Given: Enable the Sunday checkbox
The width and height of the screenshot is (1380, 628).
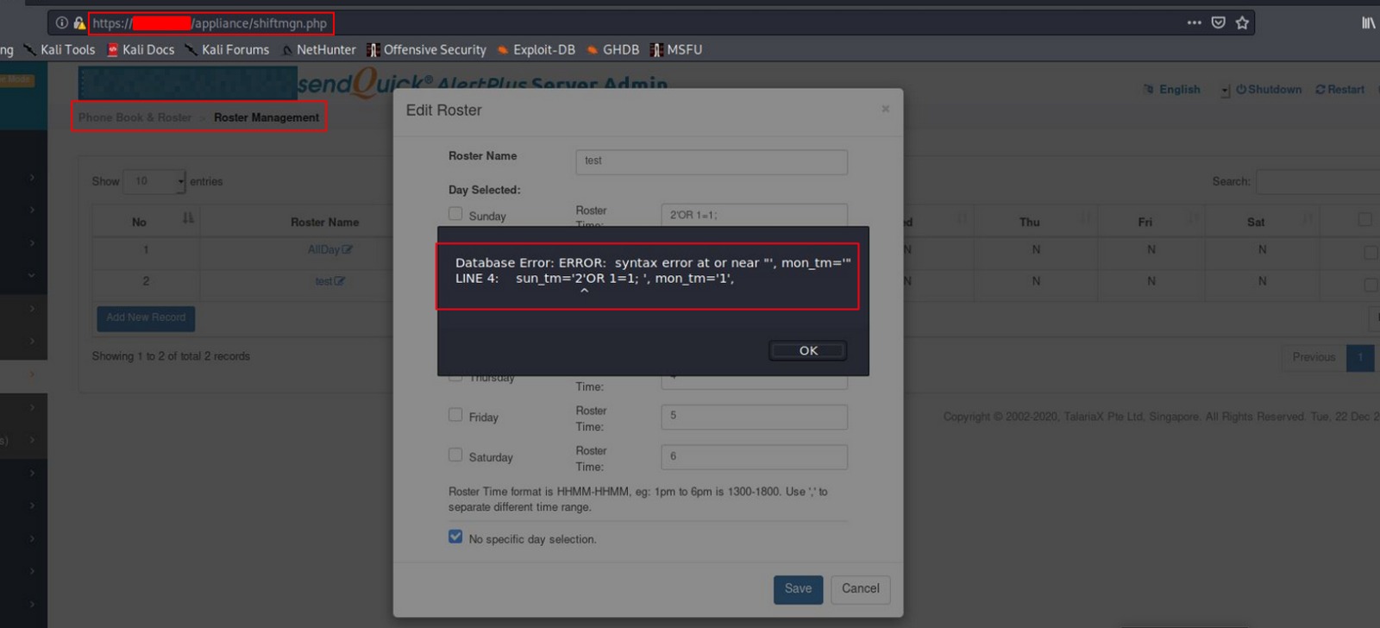Looking at the screenshot, I should click(455, 213).
